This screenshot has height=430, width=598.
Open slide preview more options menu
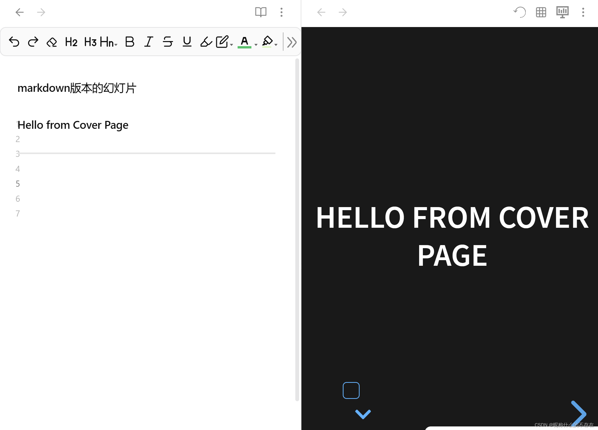[x=583, y=12]
